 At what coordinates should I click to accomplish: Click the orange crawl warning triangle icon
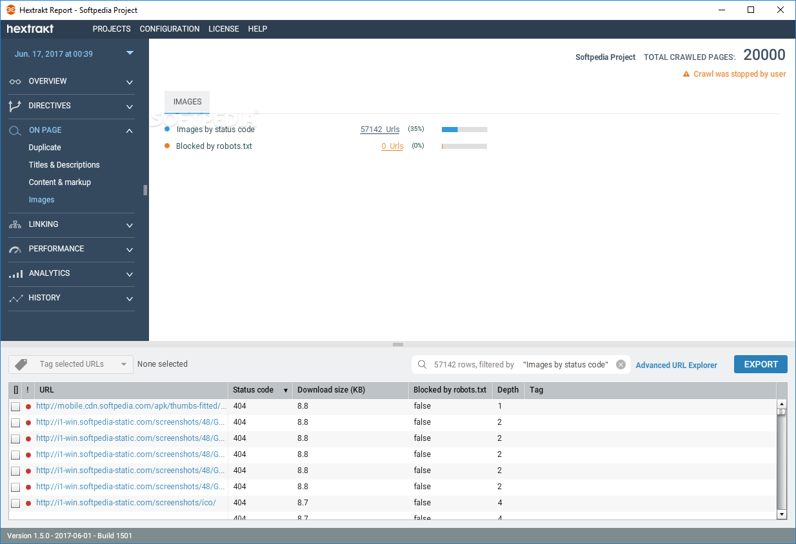coord(686,74)
